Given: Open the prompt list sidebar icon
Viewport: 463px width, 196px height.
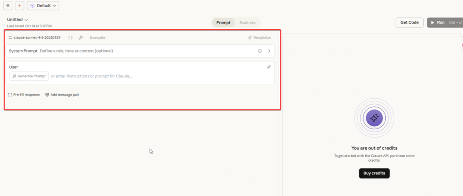Looking at the screenshot, I should (x=8, y=6).
